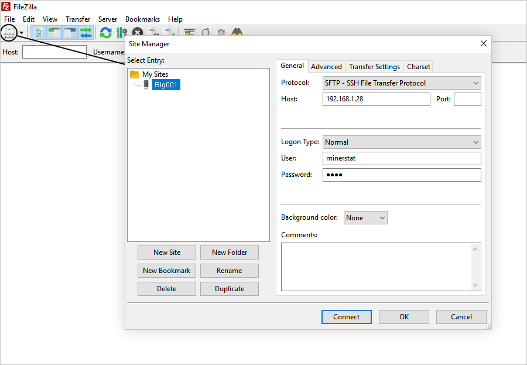Toggle the directory comparison icon
Viewport: 527px width, 365px height.
(x=206, y=32)
